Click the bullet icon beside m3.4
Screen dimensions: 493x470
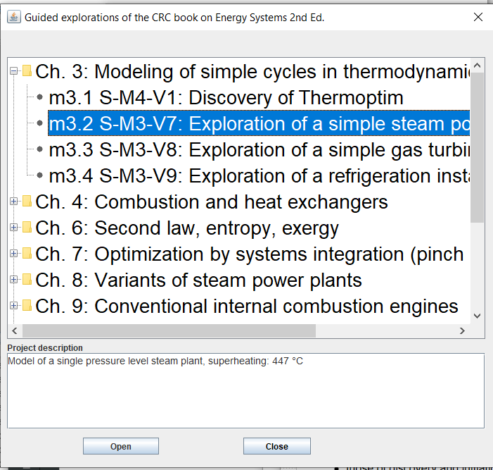click(39, 175)
